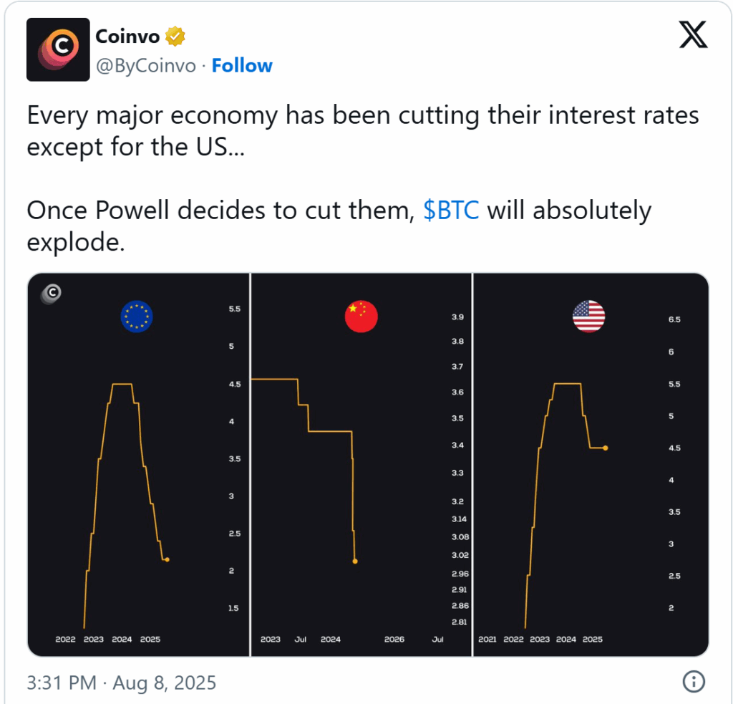This screenshot has height=704, width=733.
Task: Open the @ByCoinvo handle
Action: click(x=146, y=65)
